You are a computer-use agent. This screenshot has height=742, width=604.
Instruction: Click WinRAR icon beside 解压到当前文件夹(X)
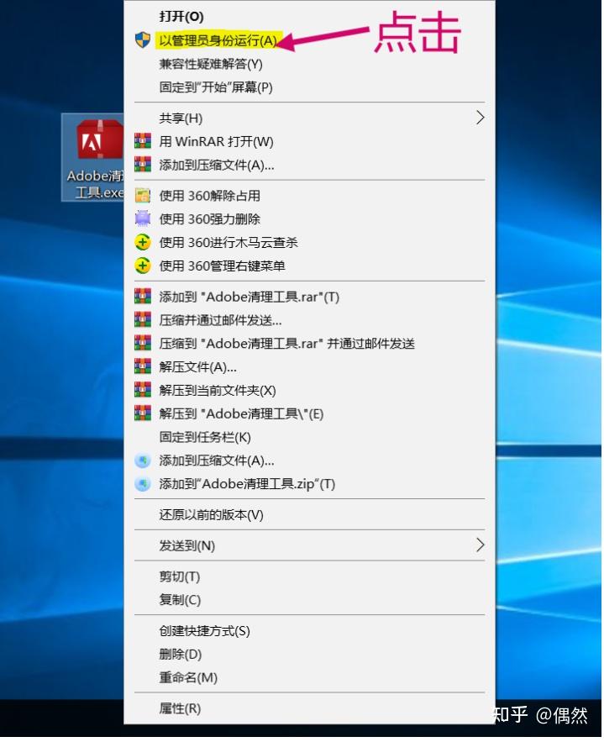tap(142, 389)
